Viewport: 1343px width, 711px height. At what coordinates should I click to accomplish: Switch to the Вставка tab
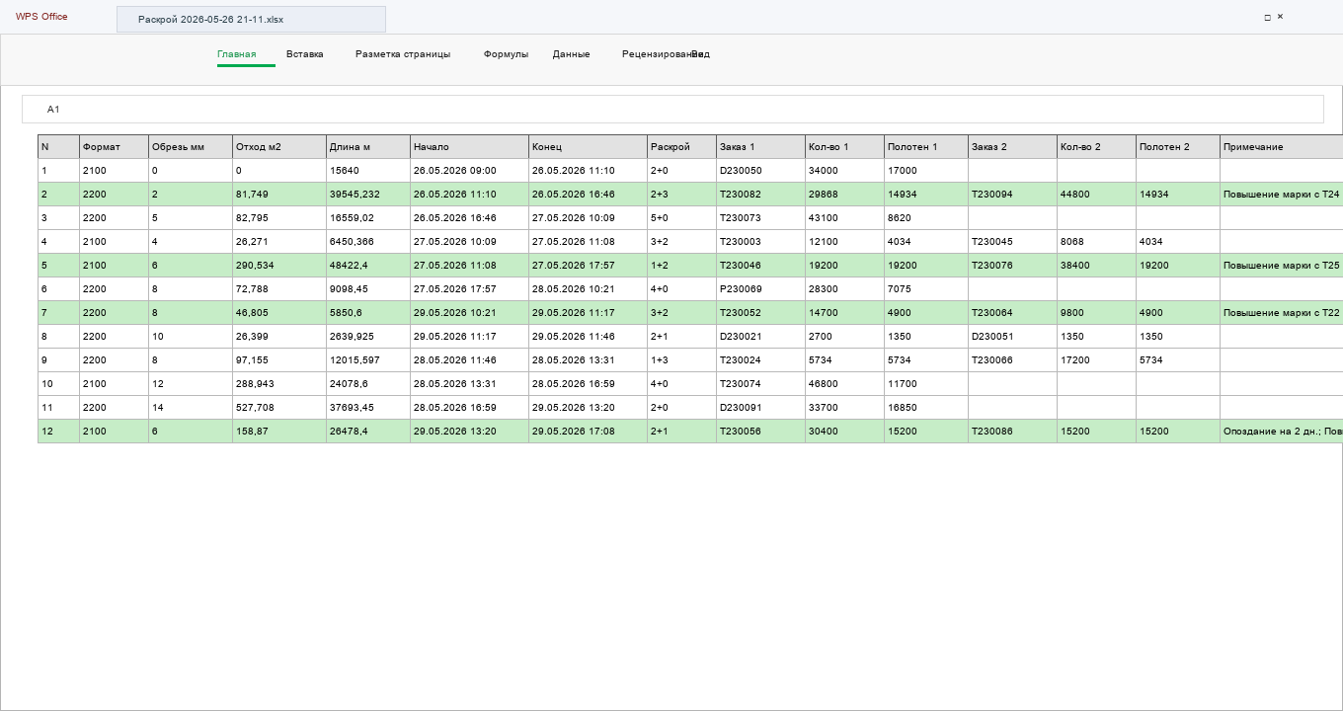(x=305, y=54)
